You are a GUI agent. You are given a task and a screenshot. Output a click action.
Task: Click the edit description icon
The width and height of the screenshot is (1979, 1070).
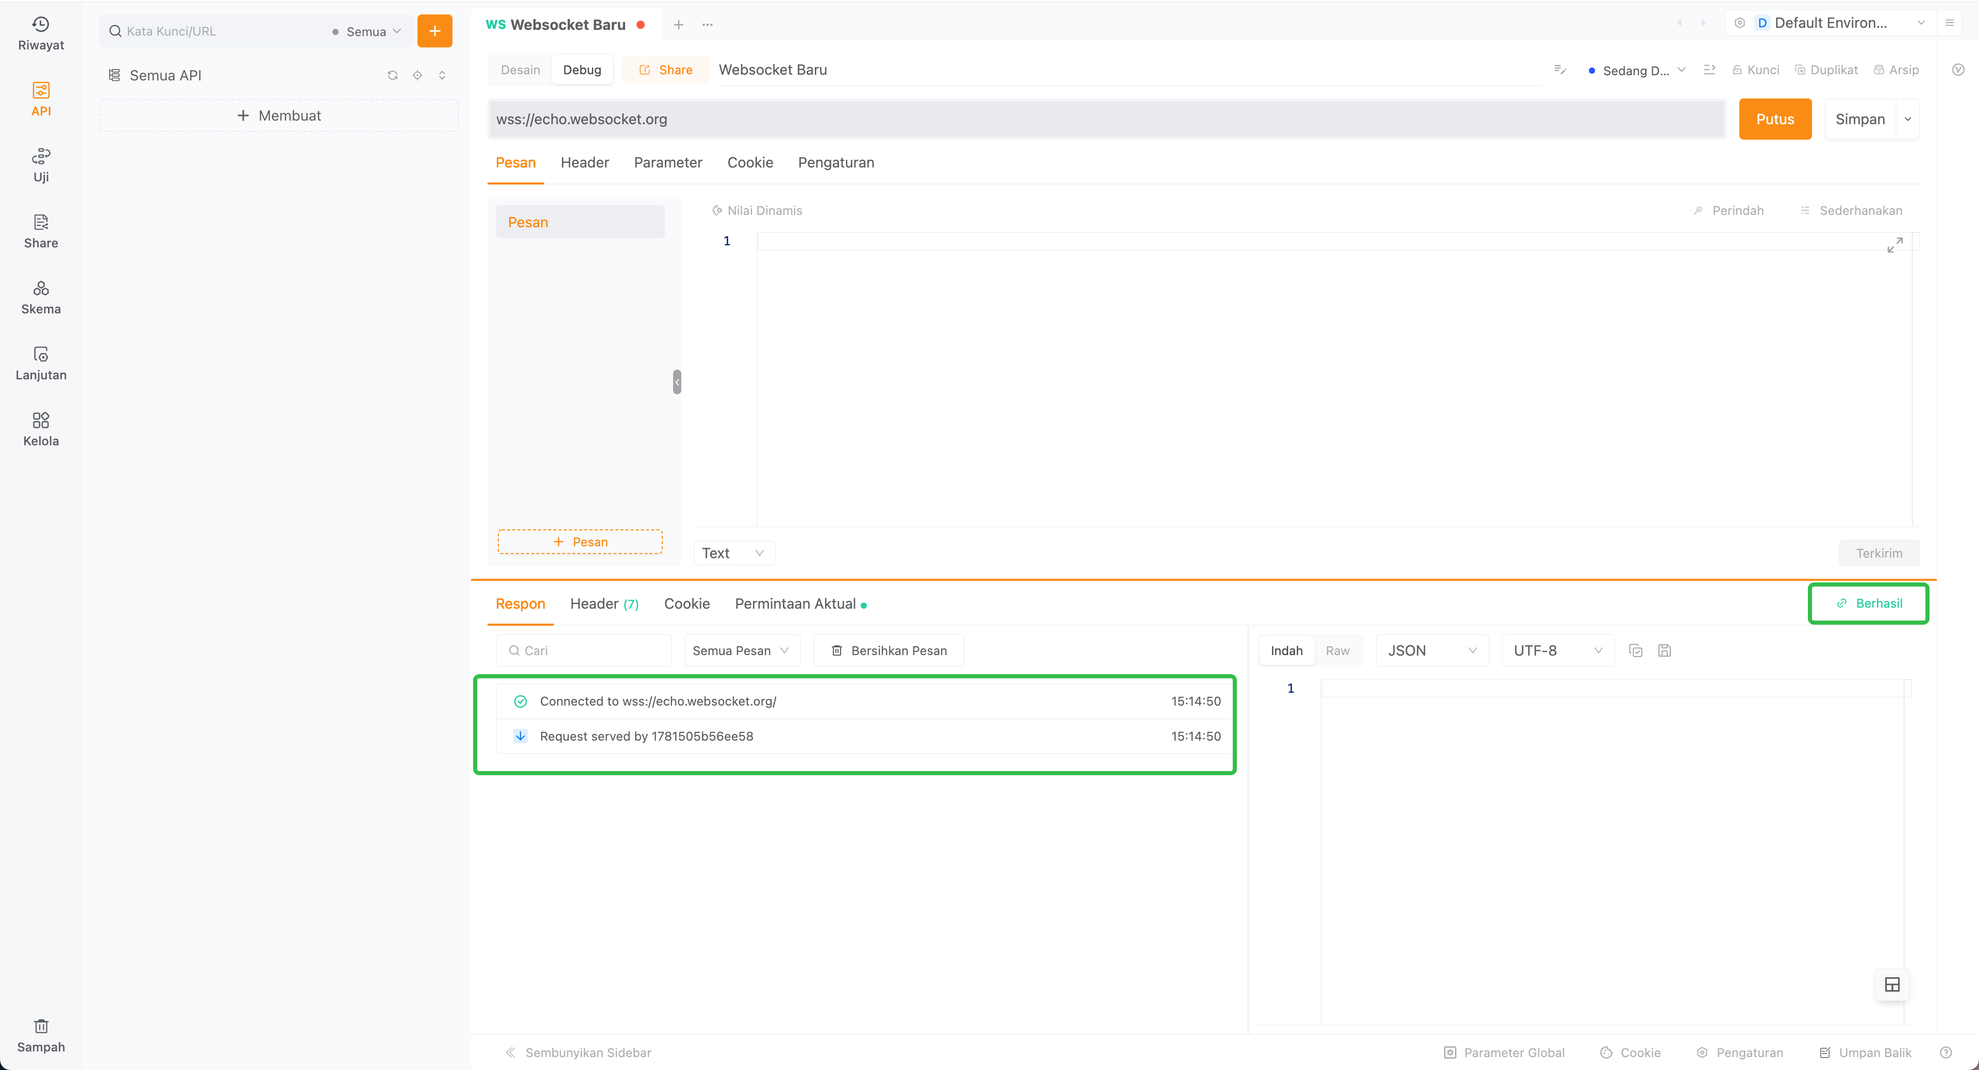tap(1561, 70)
